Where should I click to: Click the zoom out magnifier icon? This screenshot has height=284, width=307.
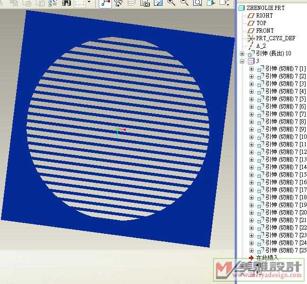pos(184,3)
